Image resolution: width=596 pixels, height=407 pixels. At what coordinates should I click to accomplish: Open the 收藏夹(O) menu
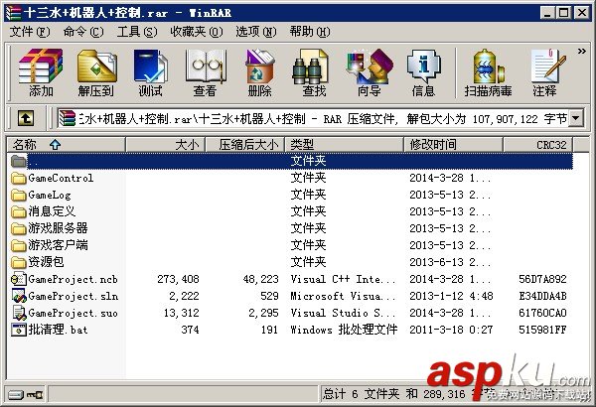(196, 32)
